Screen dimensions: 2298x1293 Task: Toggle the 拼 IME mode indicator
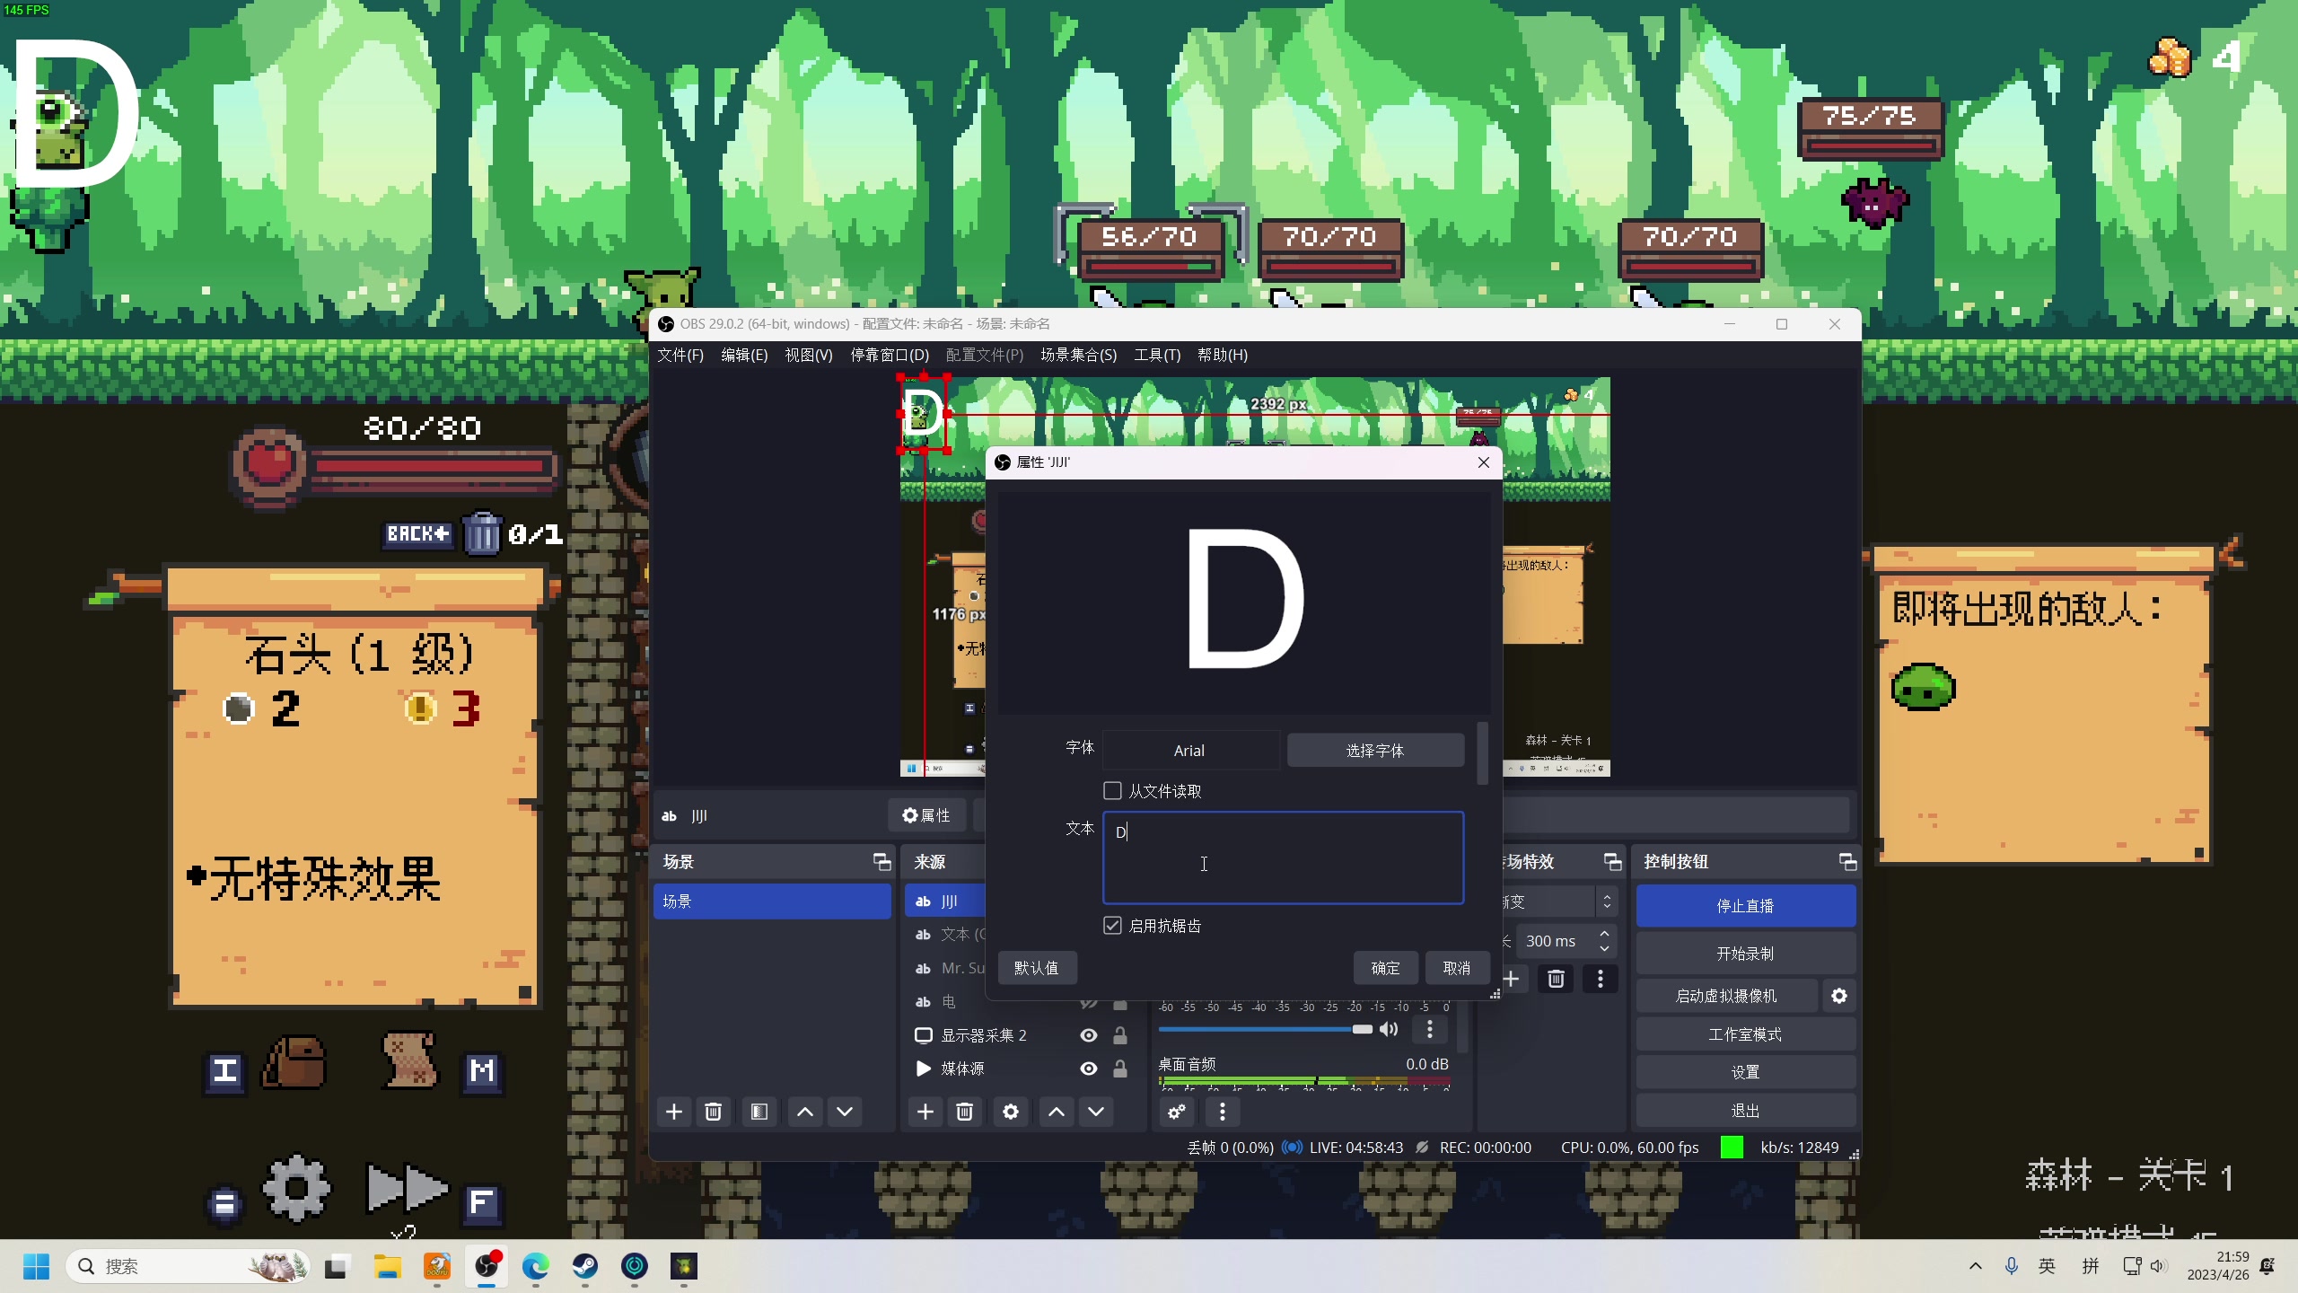[2091, 1266]
